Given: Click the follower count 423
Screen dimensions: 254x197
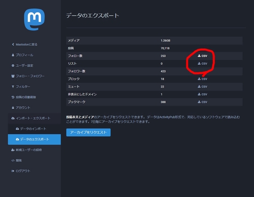Looking at the screenshot, I should coord(163,71).
